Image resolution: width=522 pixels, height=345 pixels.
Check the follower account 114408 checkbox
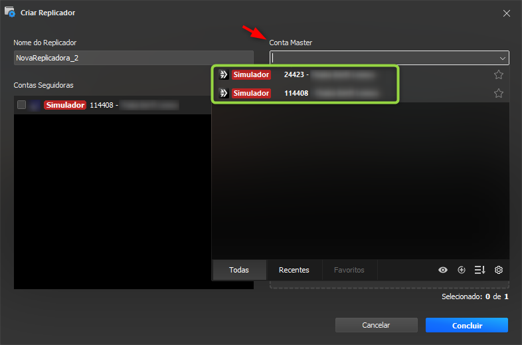(x=22, y=105)
